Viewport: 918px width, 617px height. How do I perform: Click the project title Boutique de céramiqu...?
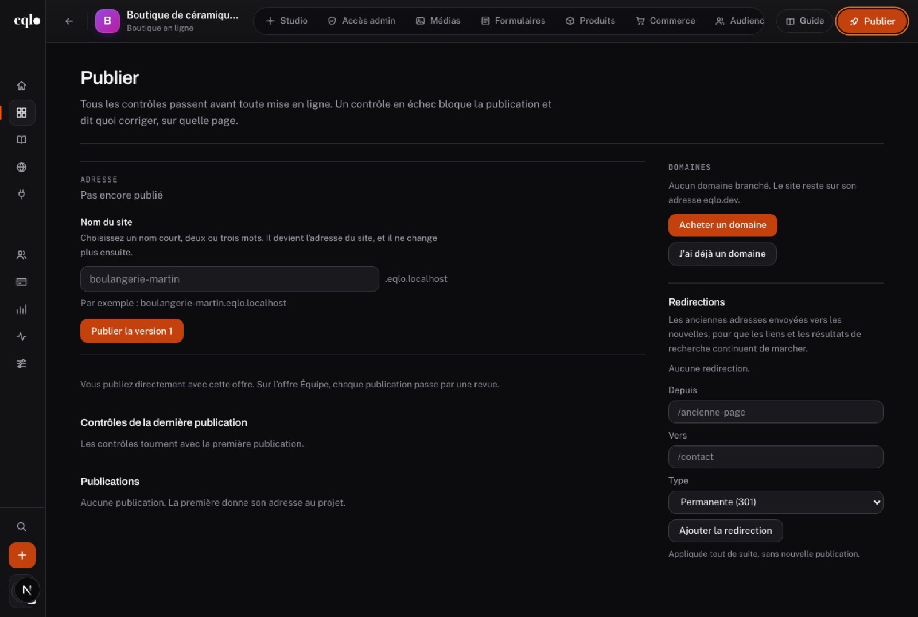(x=182, y=15)
